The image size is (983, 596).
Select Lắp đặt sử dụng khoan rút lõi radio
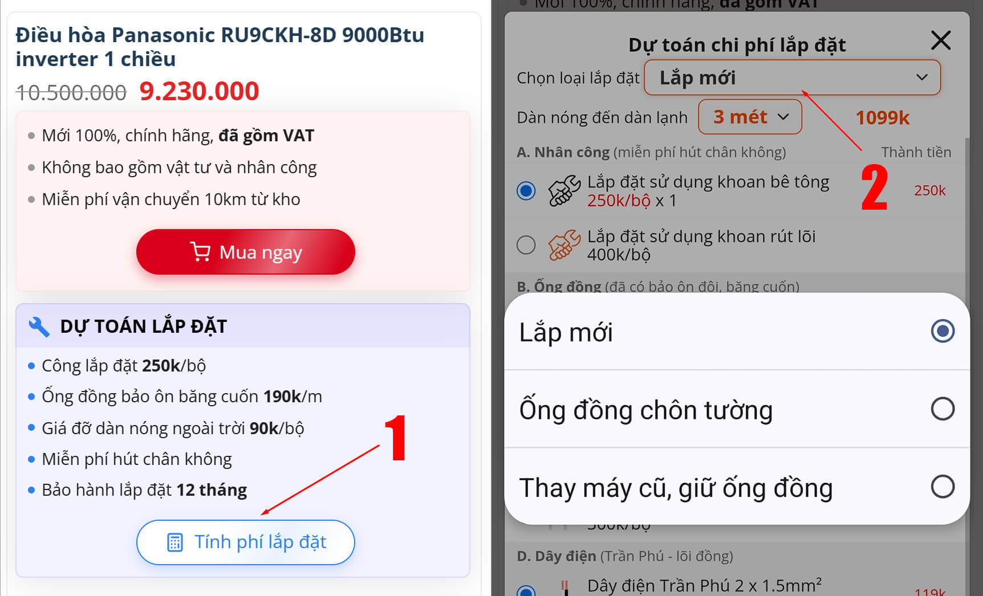(526, 245)
